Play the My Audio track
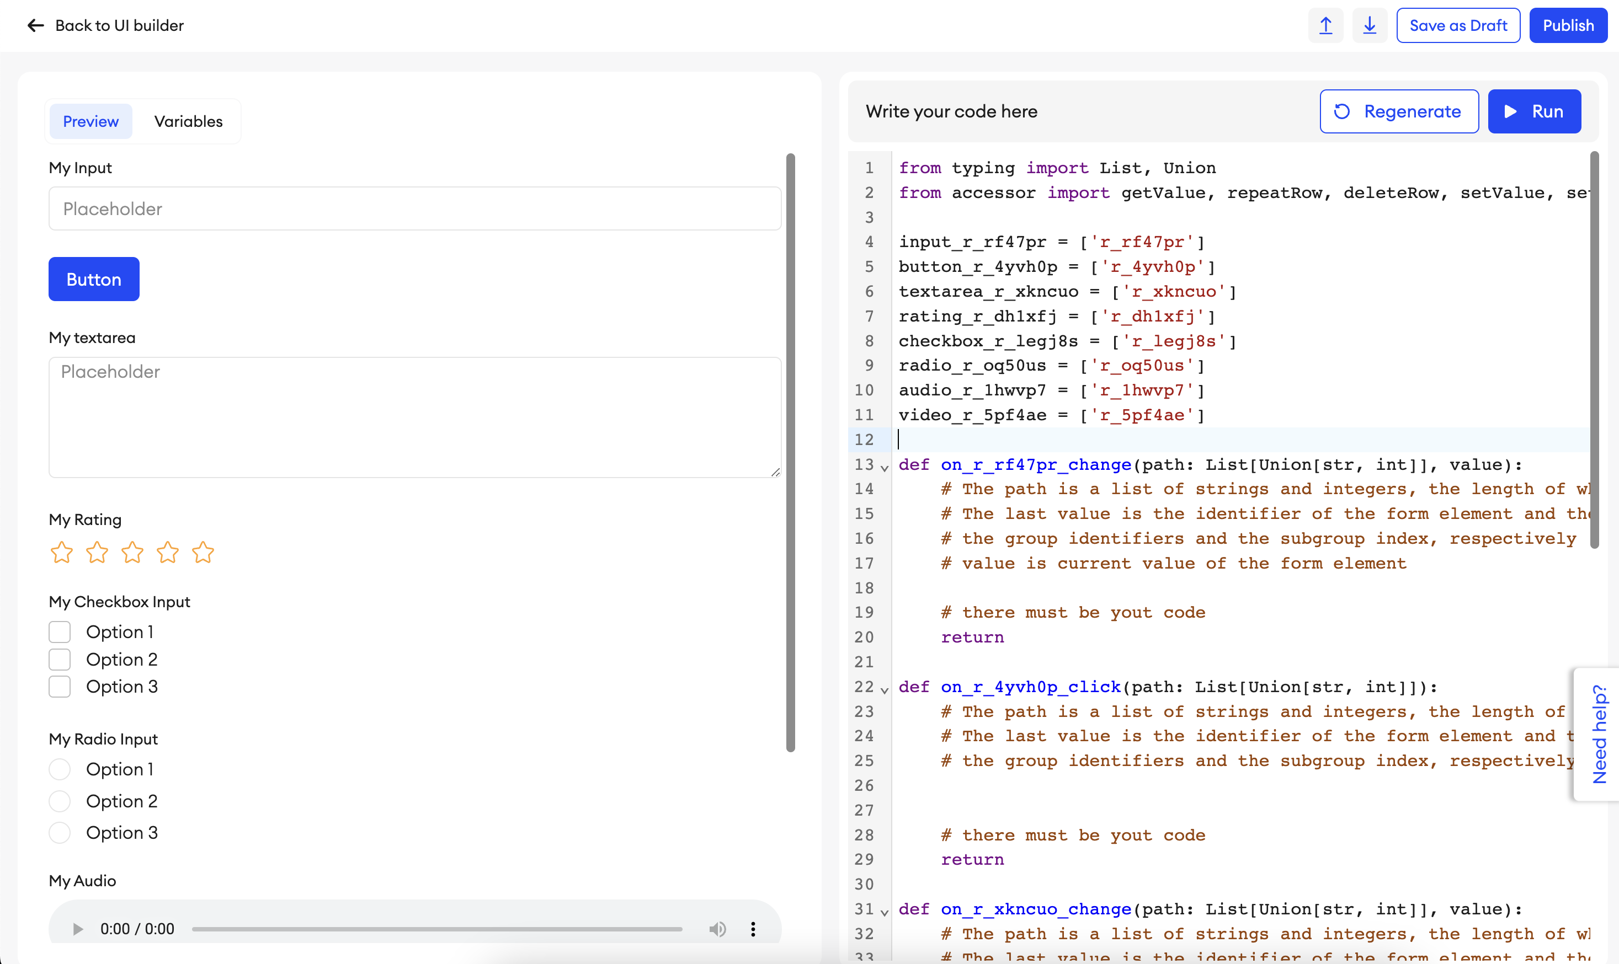Viewport: 1619px width, 964px height. pyautogui.click(x=77, y=929)
